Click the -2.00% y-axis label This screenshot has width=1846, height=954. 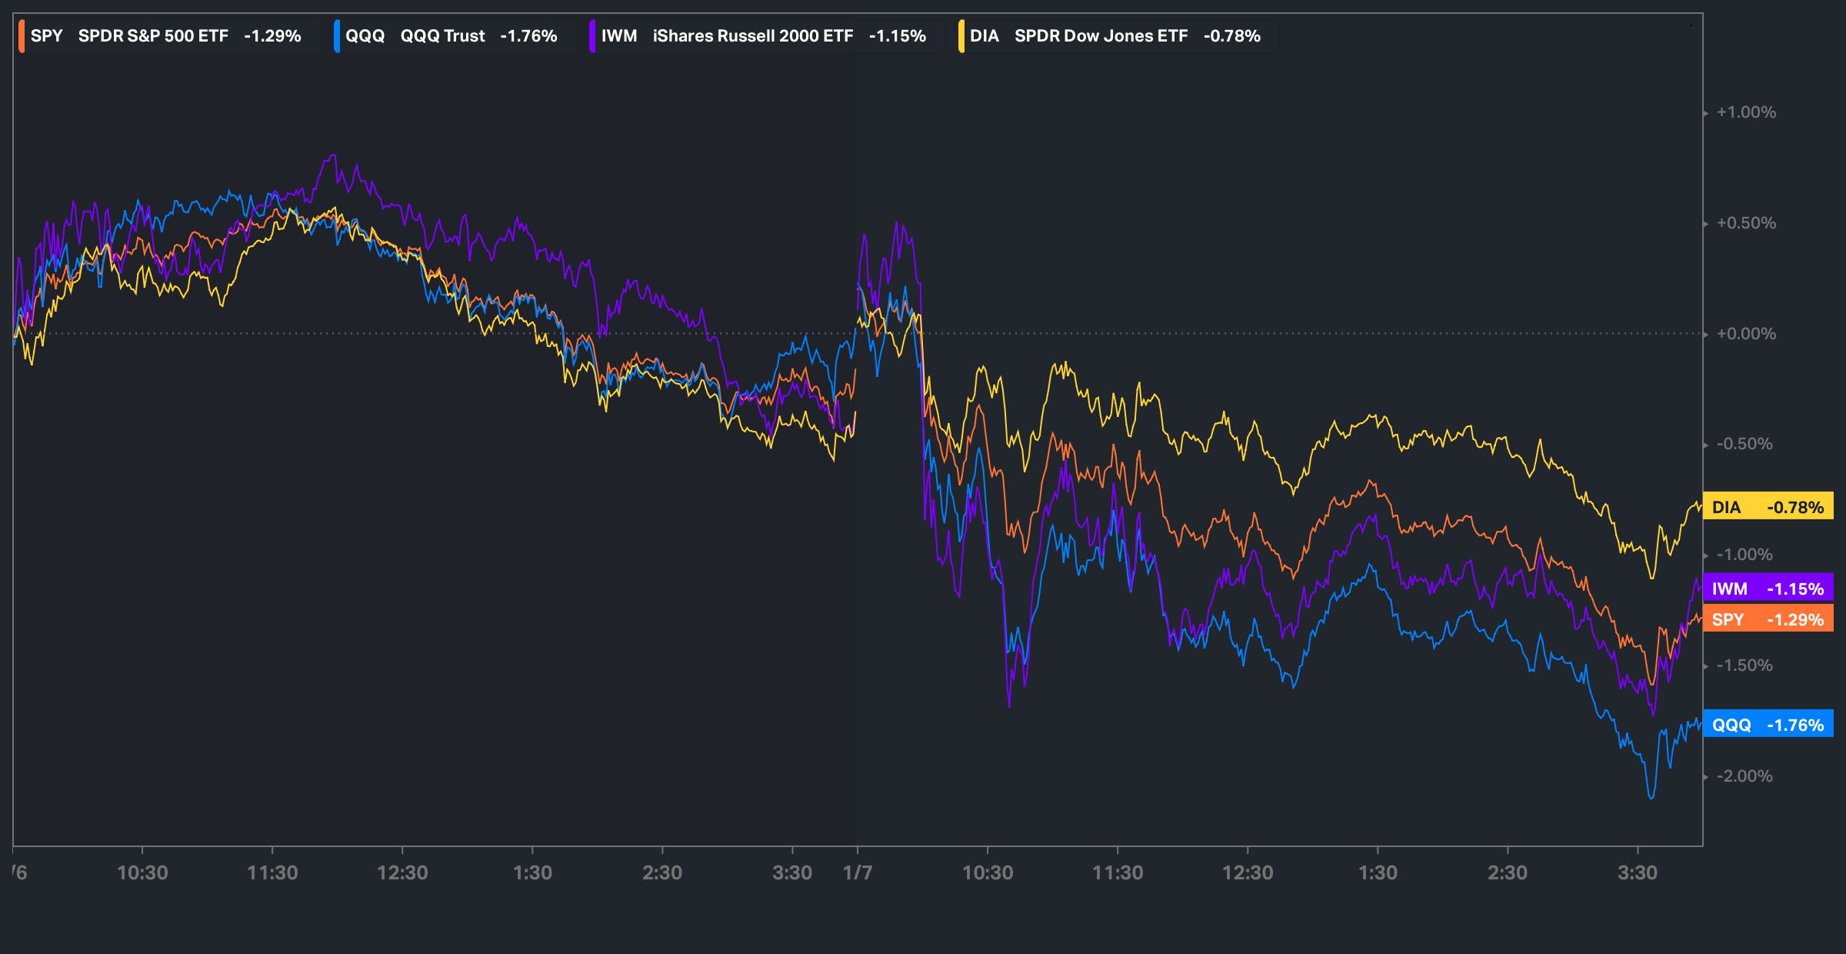click(1744, 776)
